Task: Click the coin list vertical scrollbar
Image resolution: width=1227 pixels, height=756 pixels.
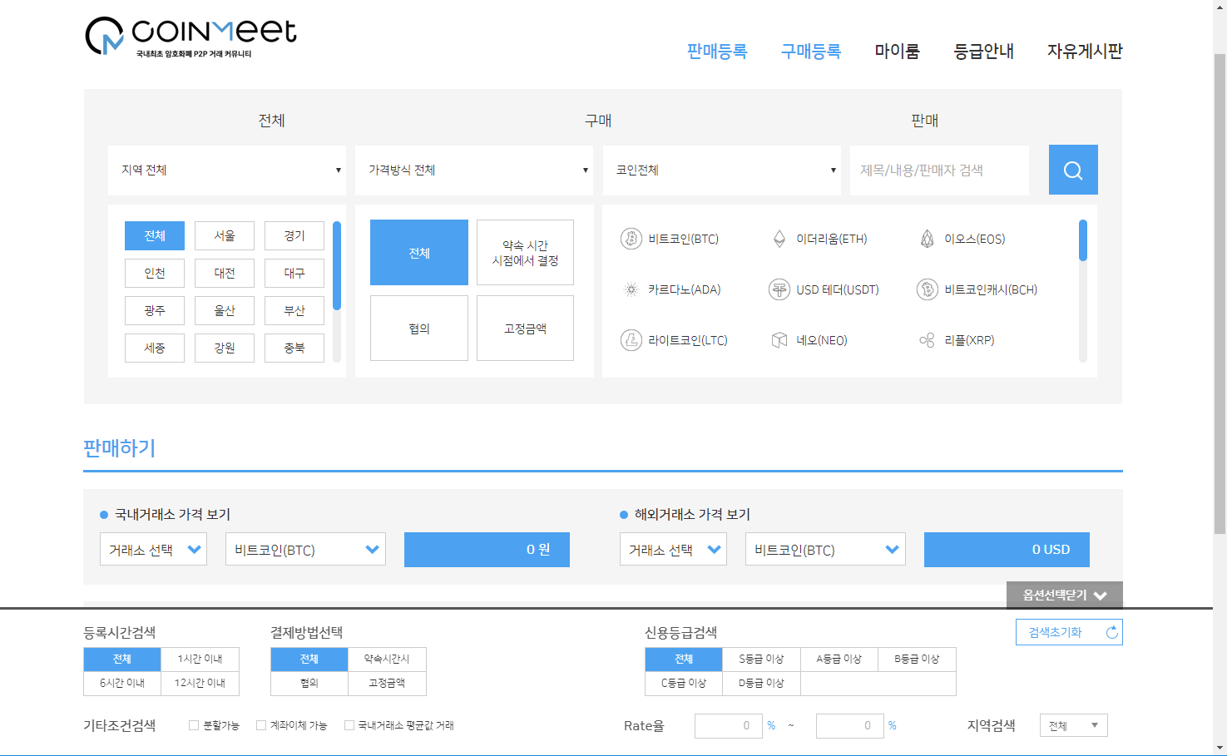Action: point(1082,291)
